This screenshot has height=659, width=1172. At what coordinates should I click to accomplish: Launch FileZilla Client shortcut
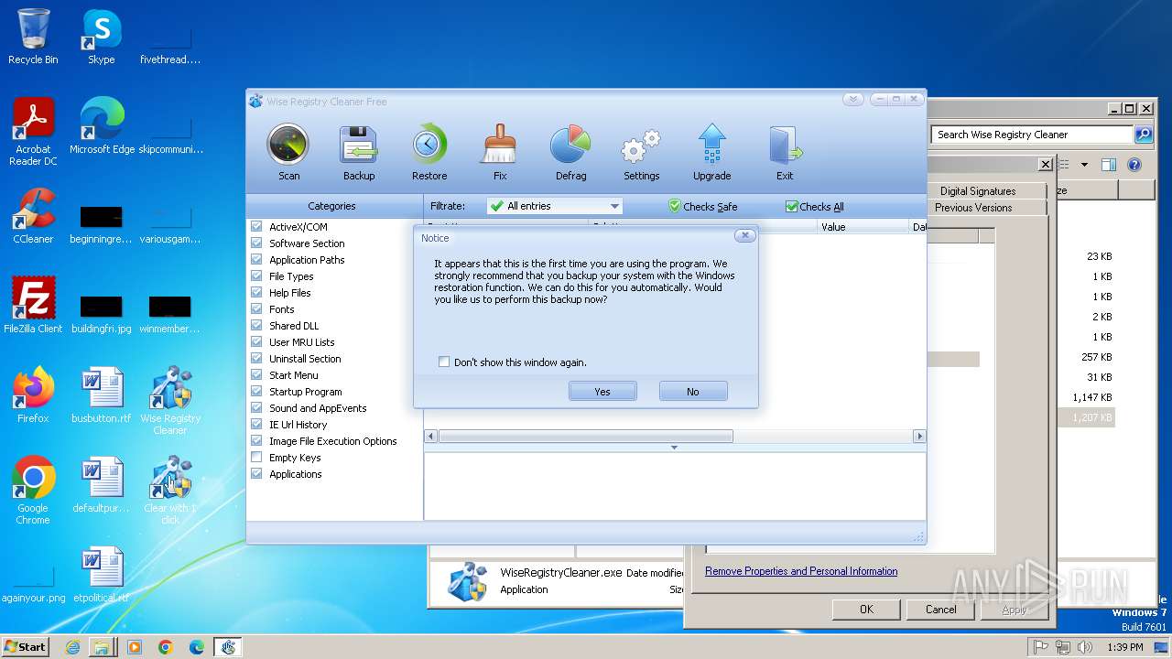33,306
